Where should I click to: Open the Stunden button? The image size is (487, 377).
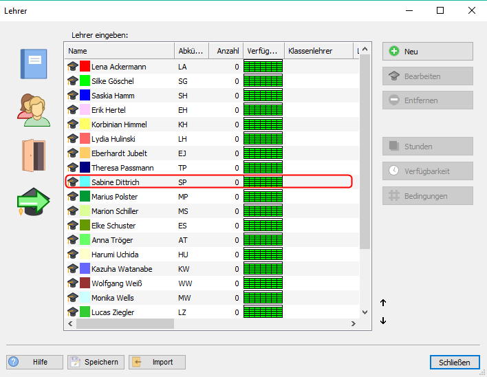click(428, 147)
